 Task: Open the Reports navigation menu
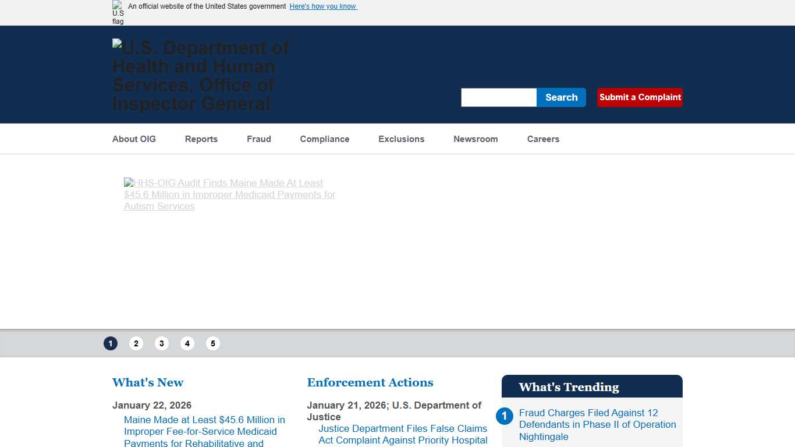coord(201,139)
